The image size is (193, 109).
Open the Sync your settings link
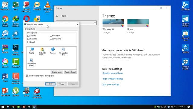[111, 84]
